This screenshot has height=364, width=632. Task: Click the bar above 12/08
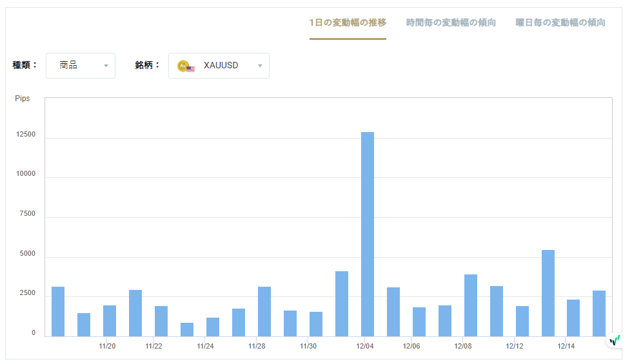pos(471,305)
